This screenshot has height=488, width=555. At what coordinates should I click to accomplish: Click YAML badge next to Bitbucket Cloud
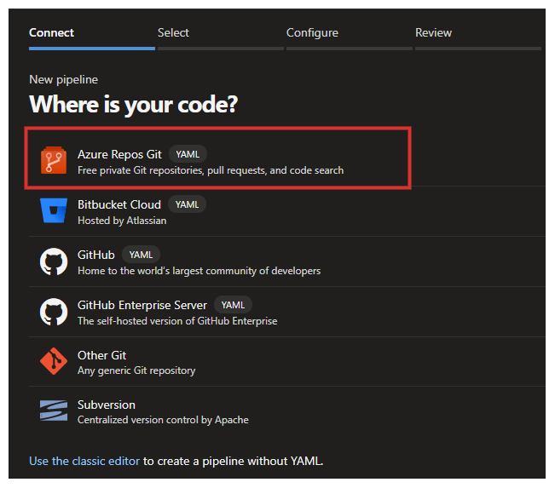click(x=188, y=204)
